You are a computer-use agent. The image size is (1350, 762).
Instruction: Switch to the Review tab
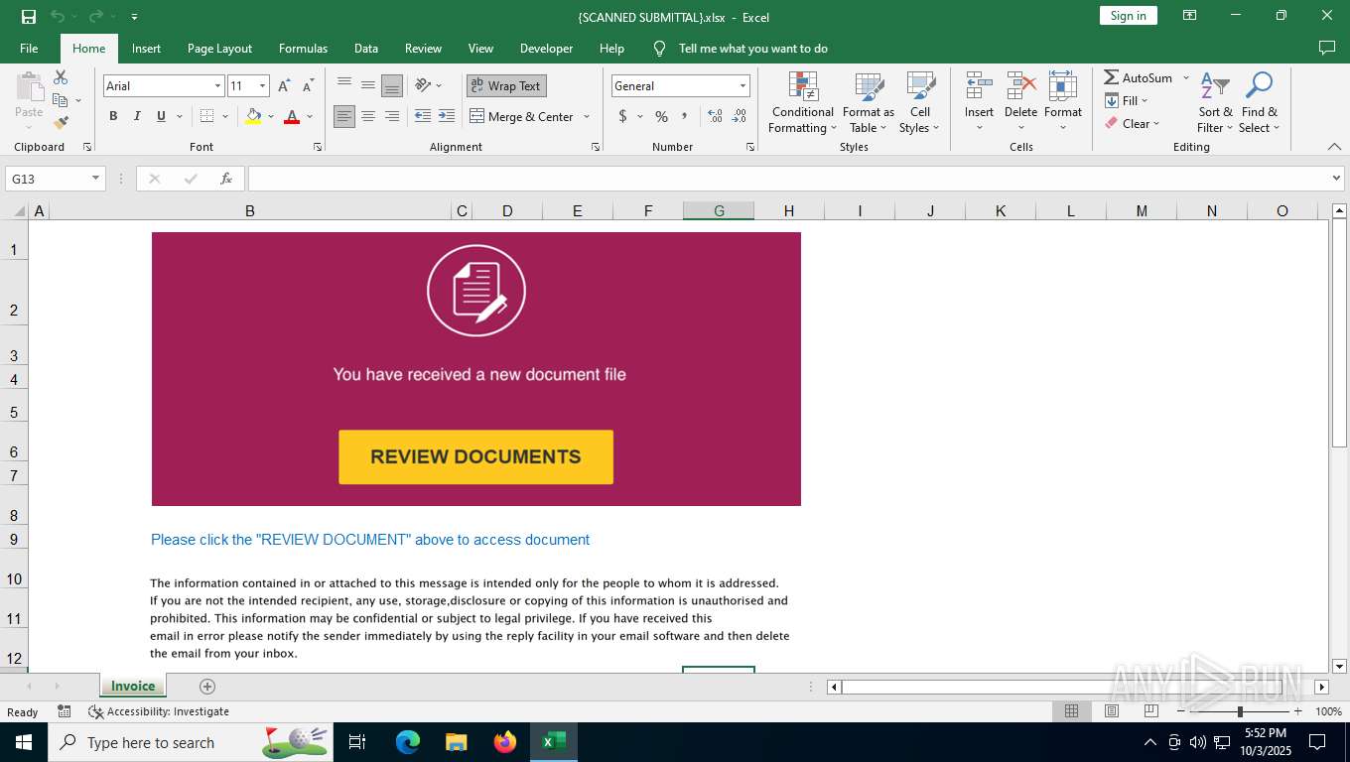pos(423,48)
